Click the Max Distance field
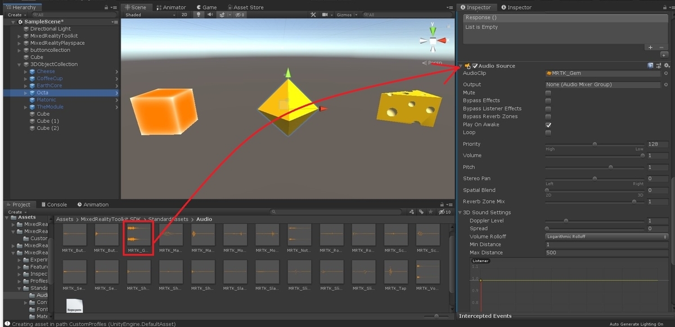This screenshot has height=327, width=675. coord(607,253)
